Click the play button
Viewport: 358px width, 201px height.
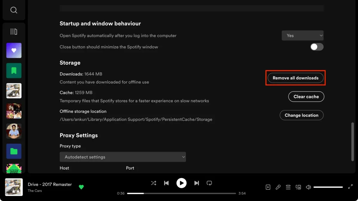[x=181, y=183]
